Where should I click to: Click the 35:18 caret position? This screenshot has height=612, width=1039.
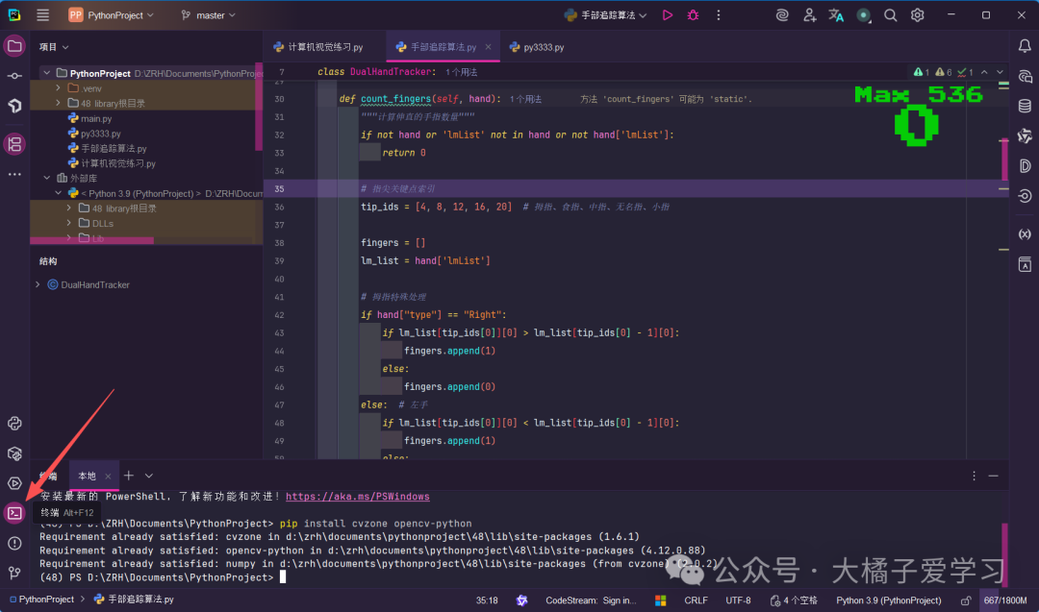(487, 600)
